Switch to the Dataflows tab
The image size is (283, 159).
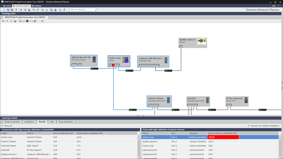pos(29,122)
